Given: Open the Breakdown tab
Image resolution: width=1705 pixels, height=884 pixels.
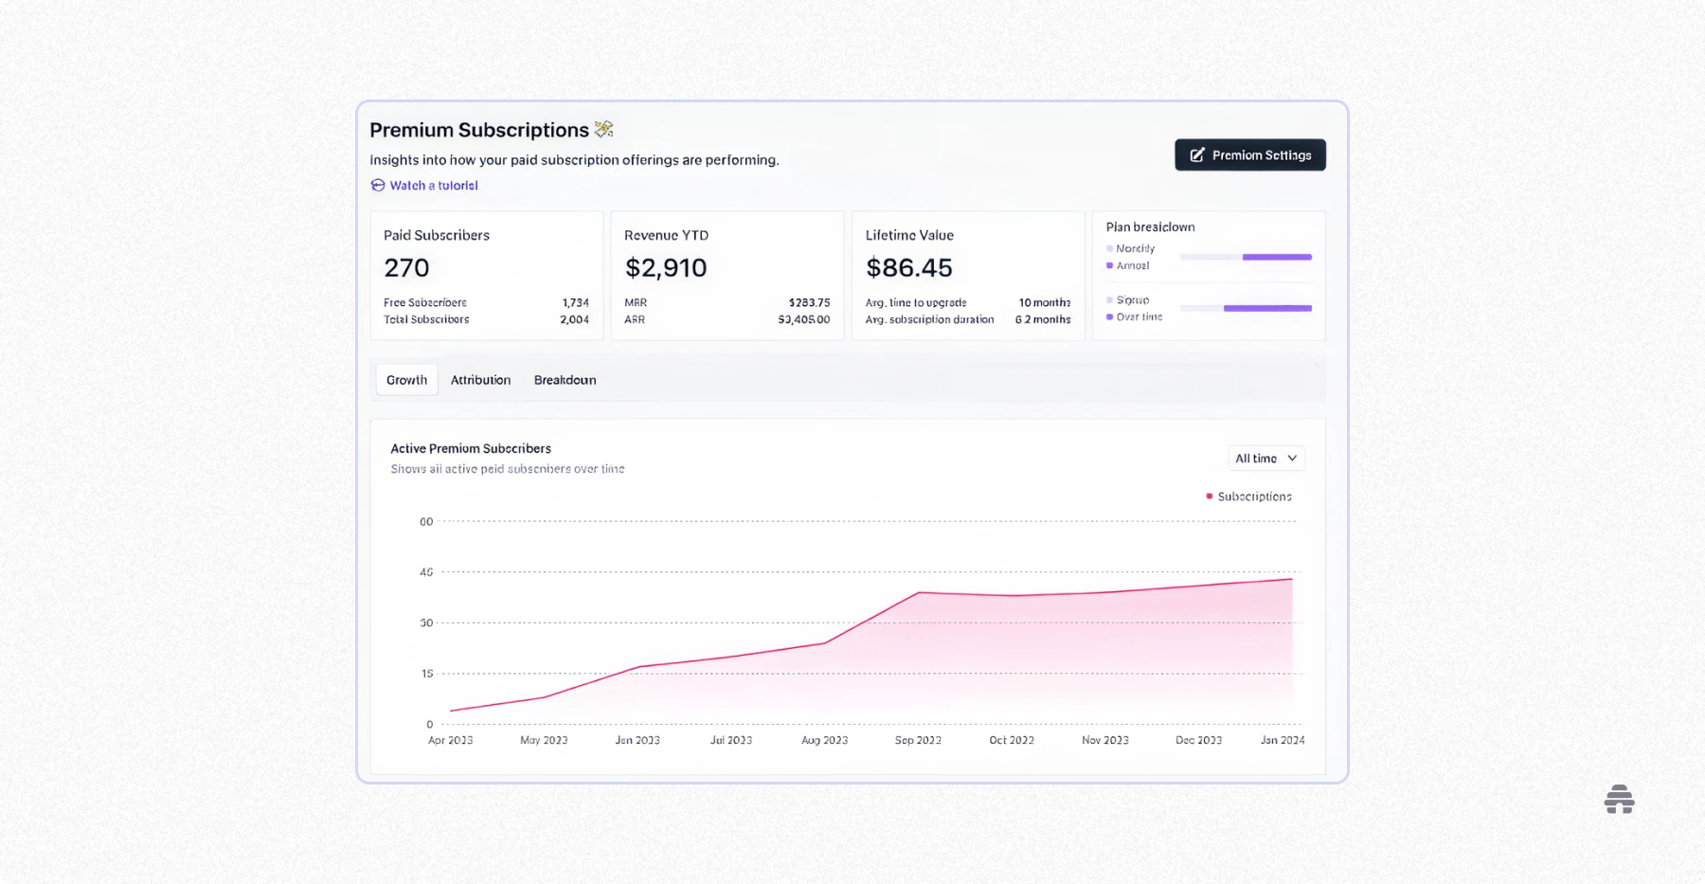Looking at the screenshot, I should 565,379.
